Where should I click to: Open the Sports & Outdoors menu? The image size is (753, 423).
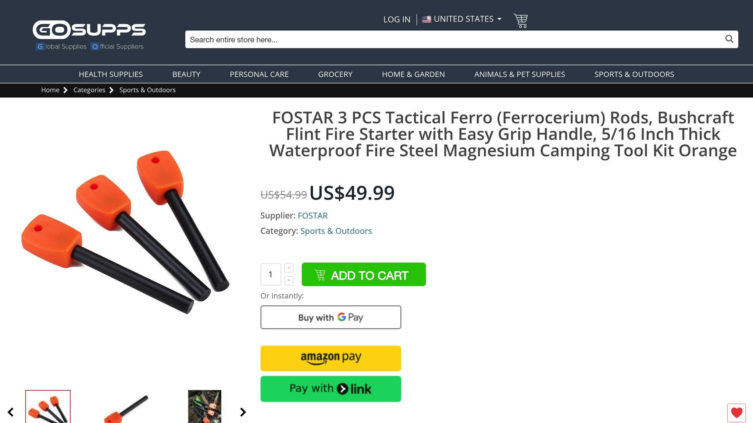(634, 74)
